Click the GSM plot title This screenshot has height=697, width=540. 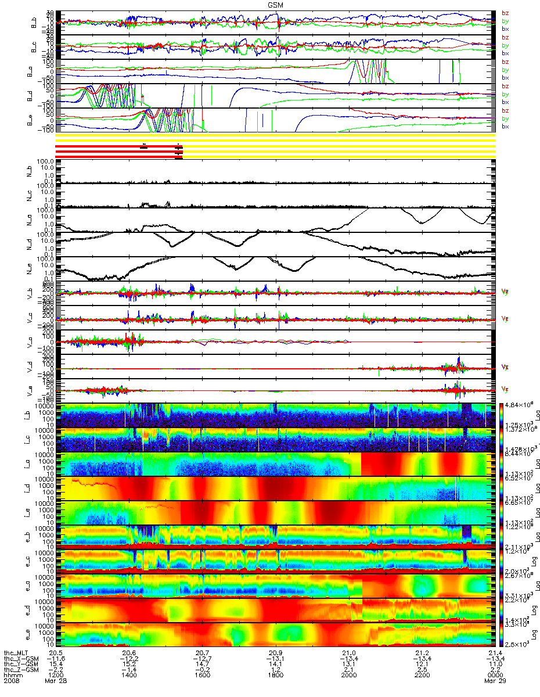click(x=275, y=5)
